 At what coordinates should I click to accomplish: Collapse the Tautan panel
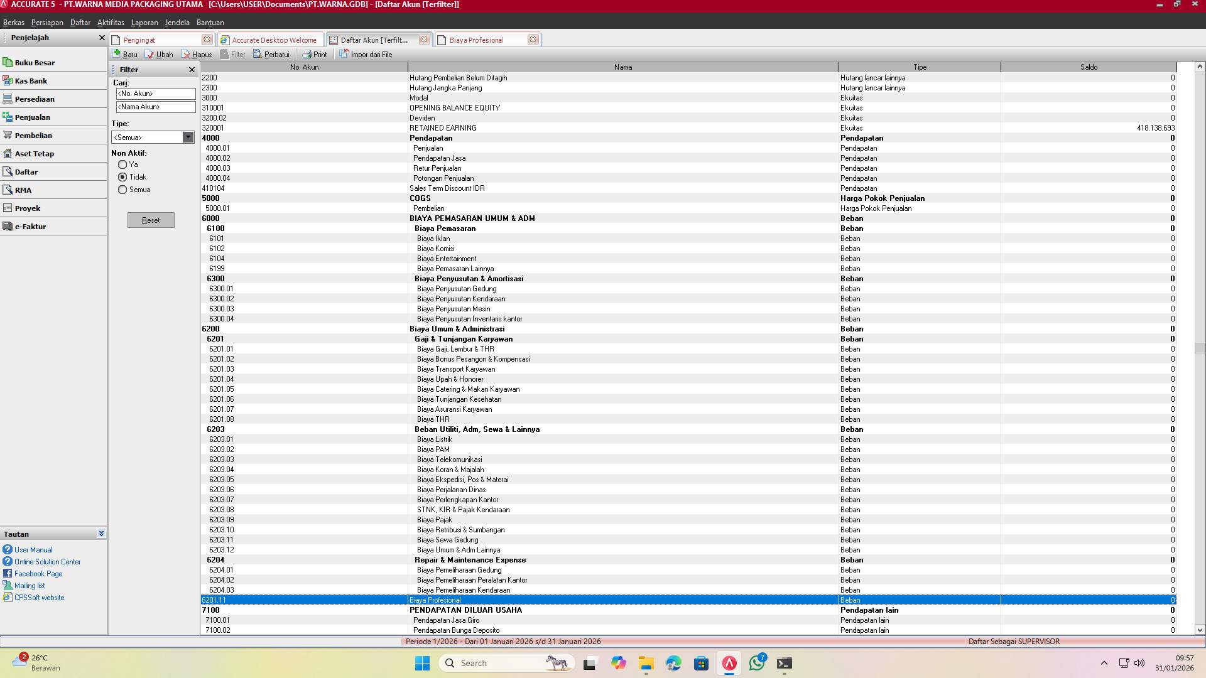pos(101,533)
